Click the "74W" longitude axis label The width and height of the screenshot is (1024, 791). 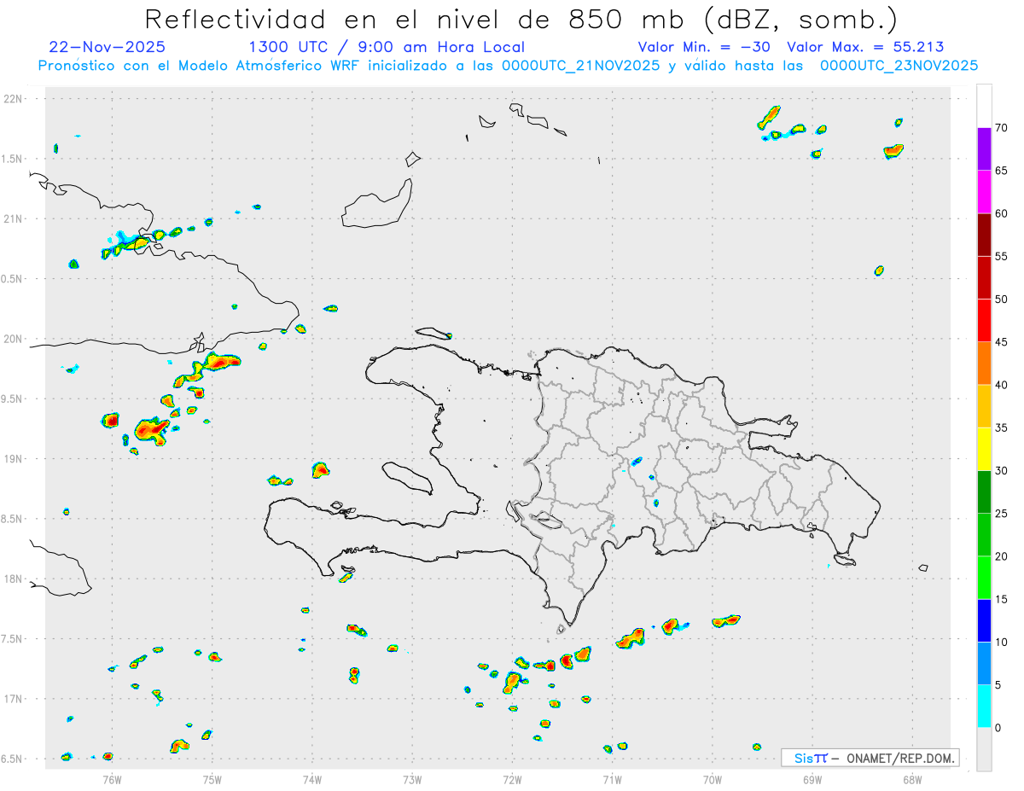pos(312,778)
